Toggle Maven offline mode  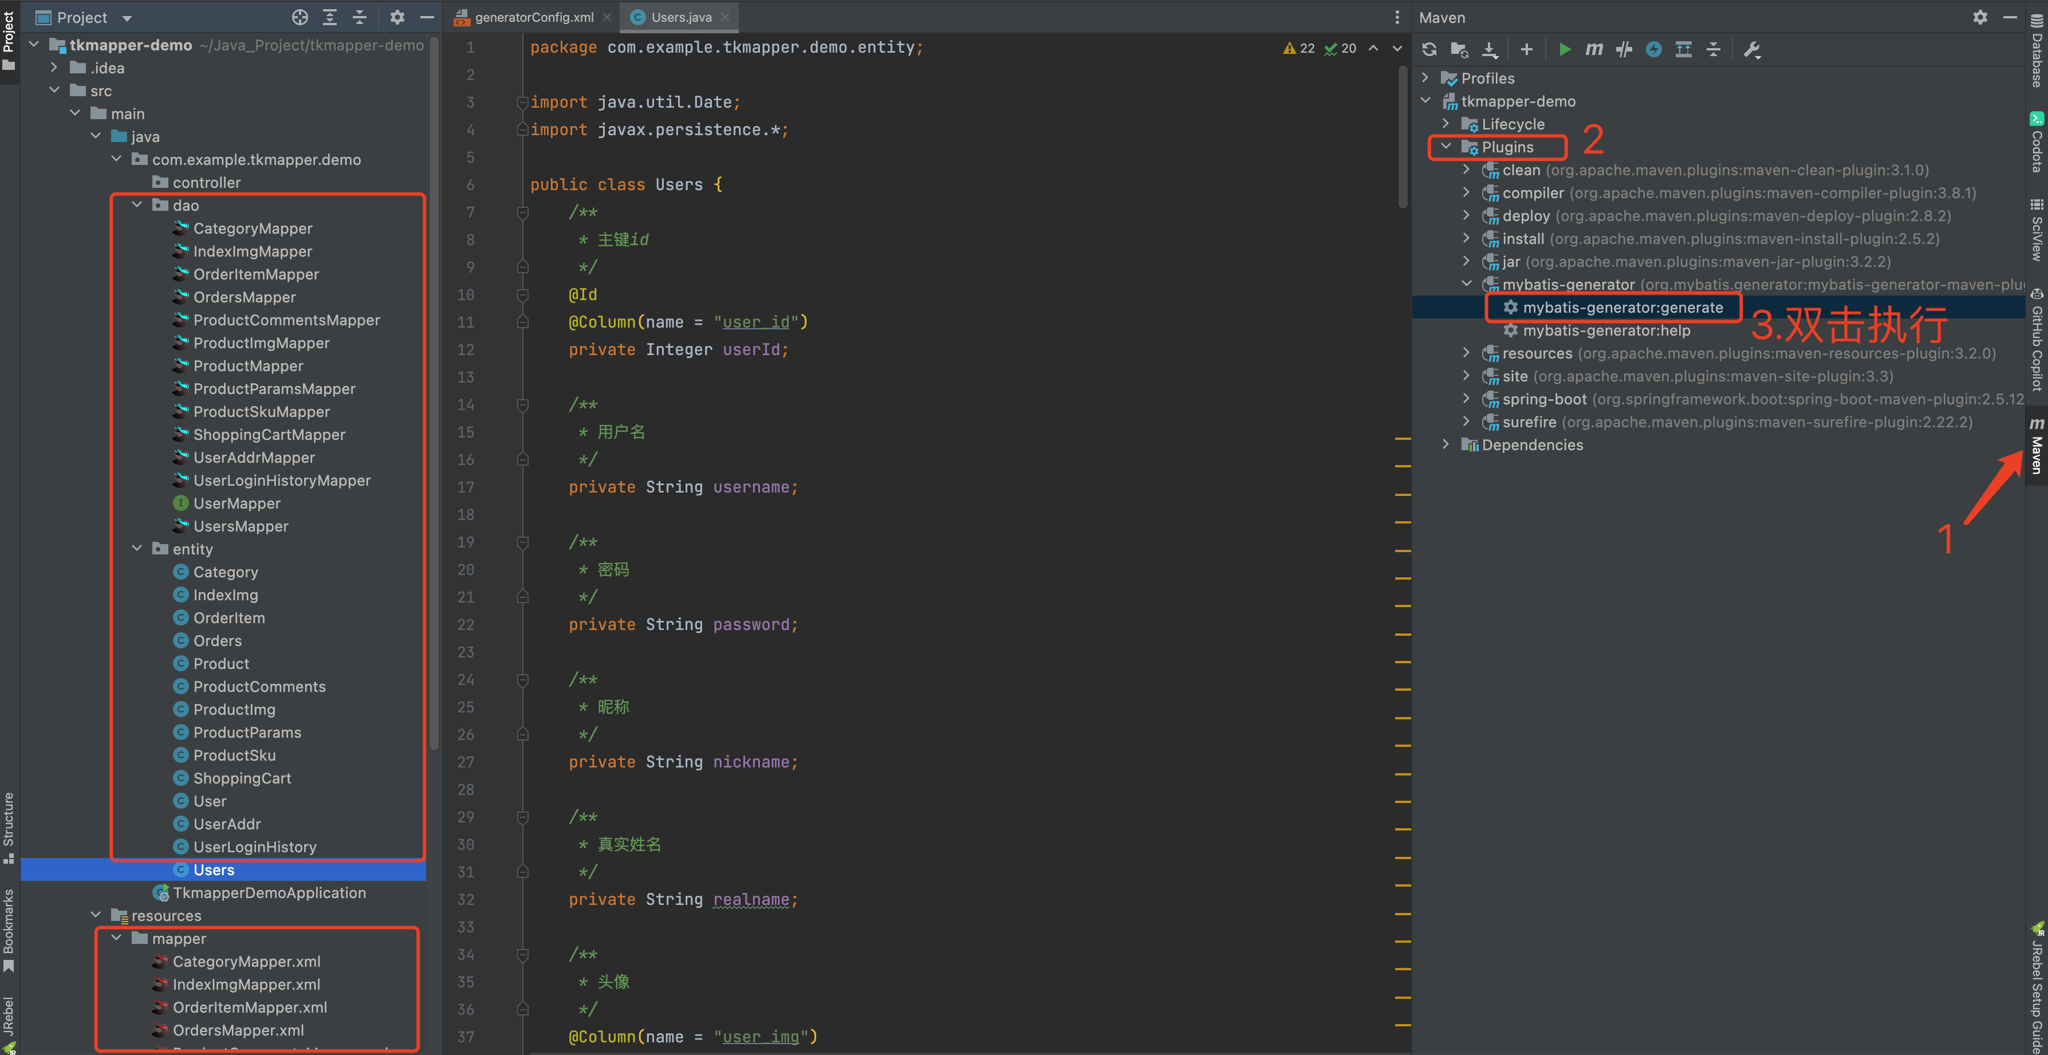click(x=1624, y=49)
